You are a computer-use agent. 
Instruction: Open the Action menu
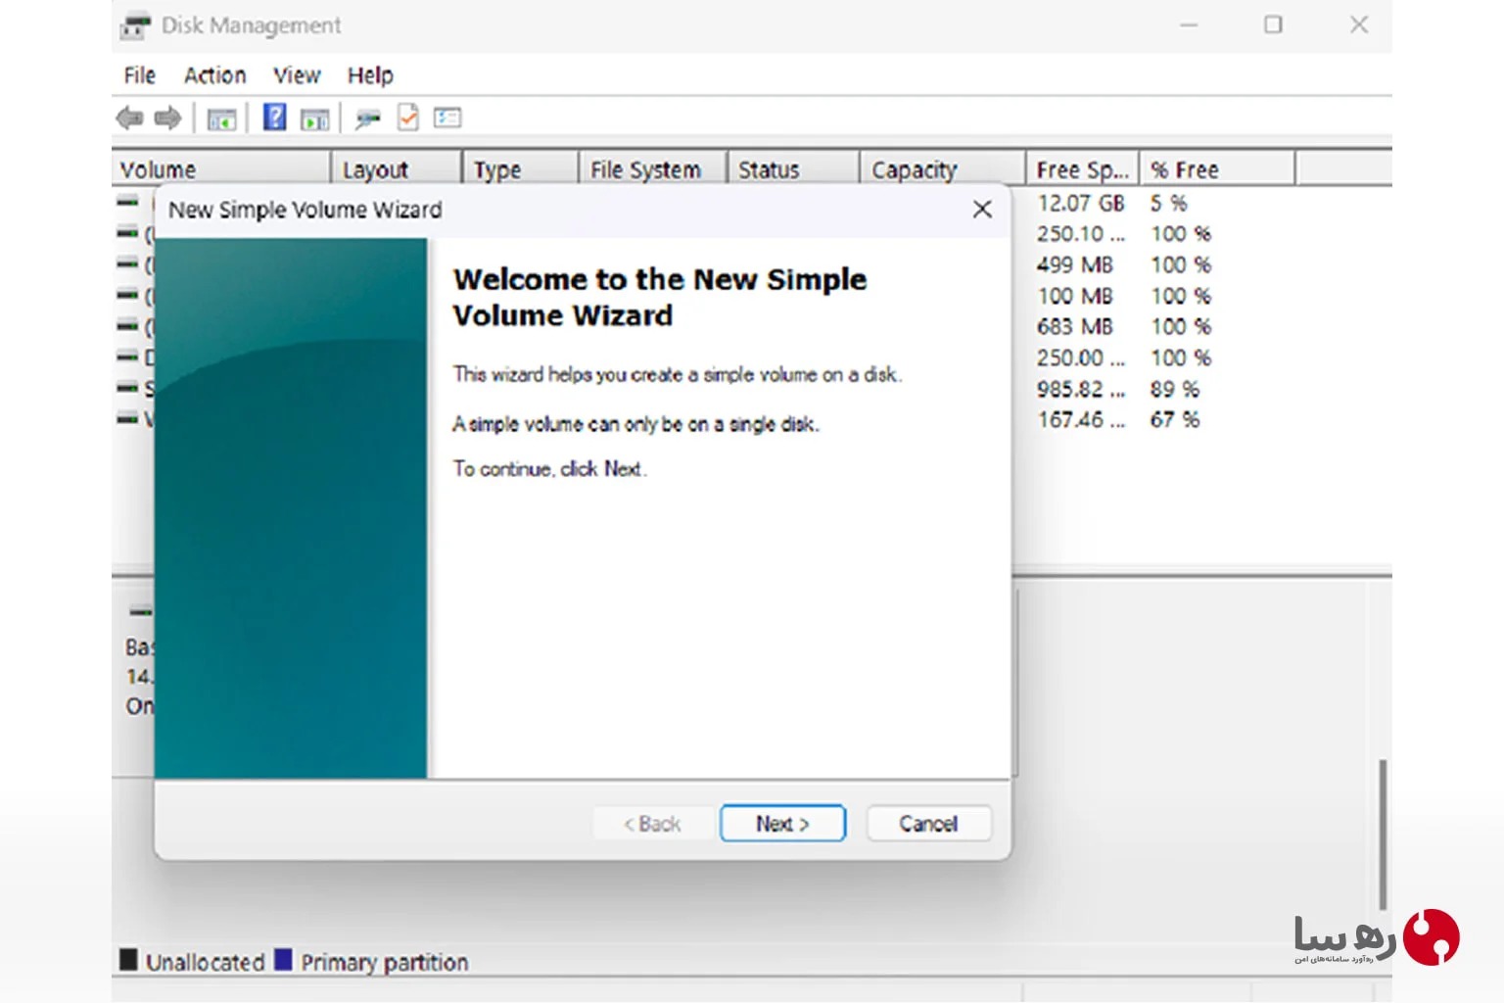pos(214,75)
